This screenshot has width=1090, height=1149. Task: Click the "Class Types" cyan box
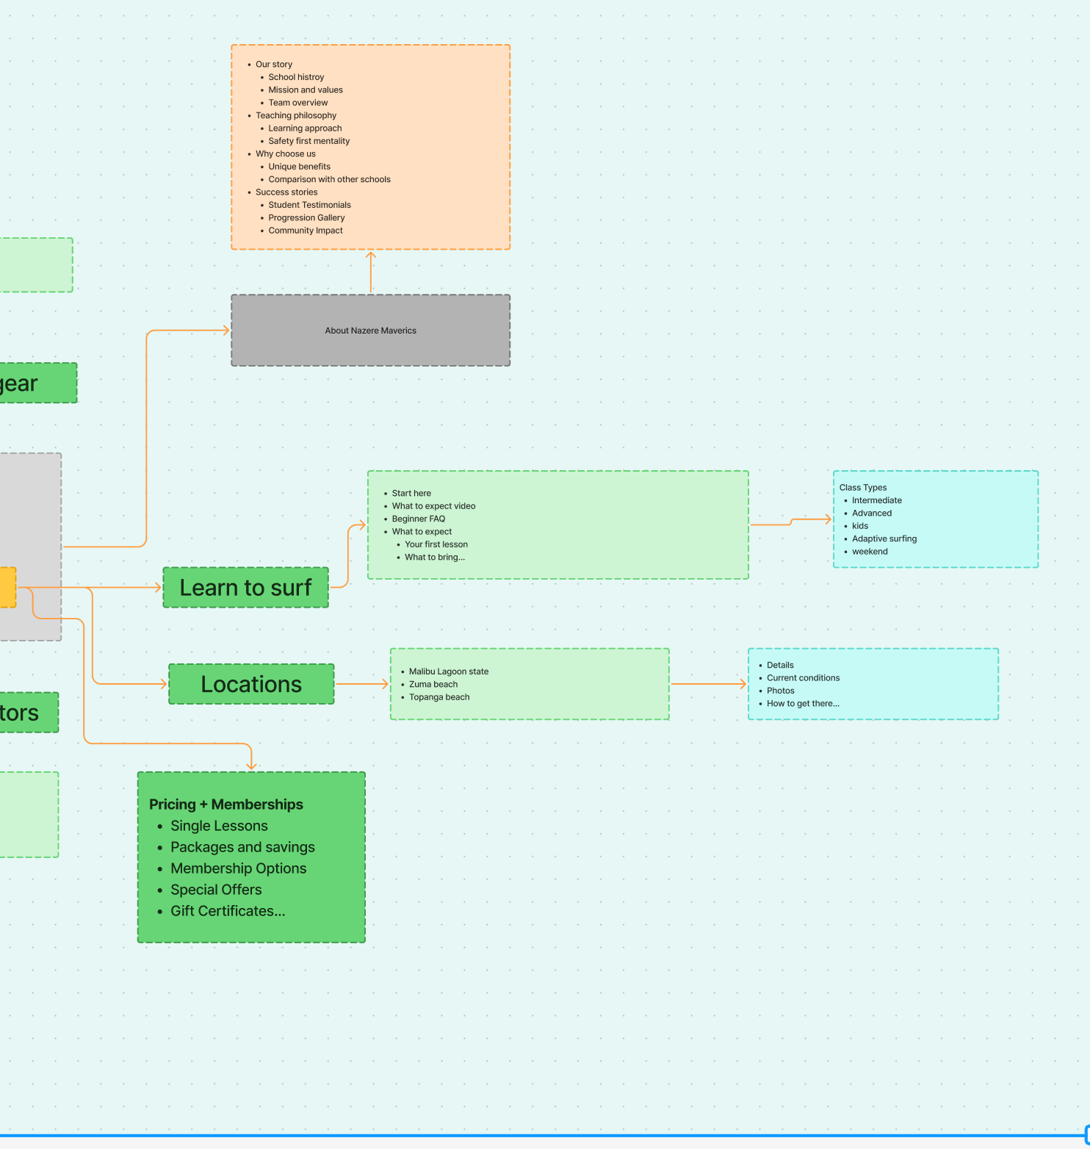pyautogui.click(x=935, y=519)
